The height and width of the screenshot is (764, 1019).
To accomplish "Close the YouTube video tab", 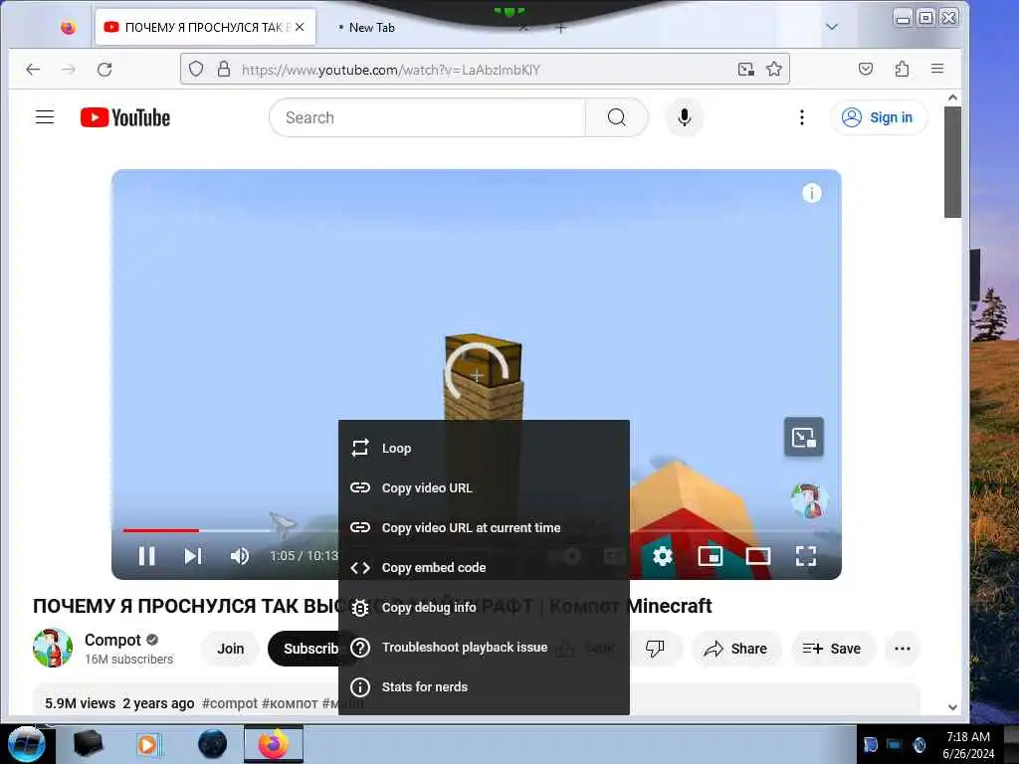I will 300,27.
